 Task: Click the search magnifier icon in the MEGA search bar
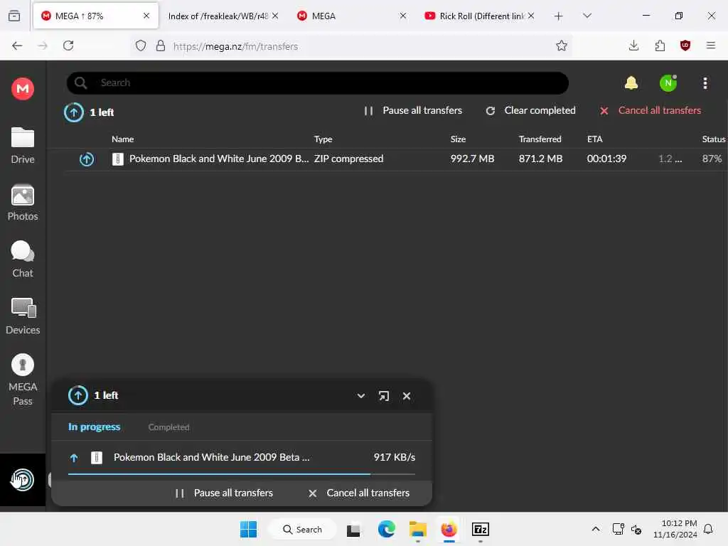(81, 82)
